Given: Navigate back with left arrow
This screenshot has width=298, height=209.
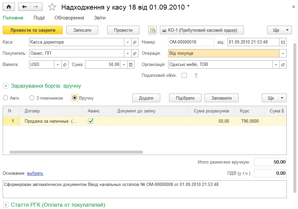Looking at the screenshot, I should [x=24, y=7].
